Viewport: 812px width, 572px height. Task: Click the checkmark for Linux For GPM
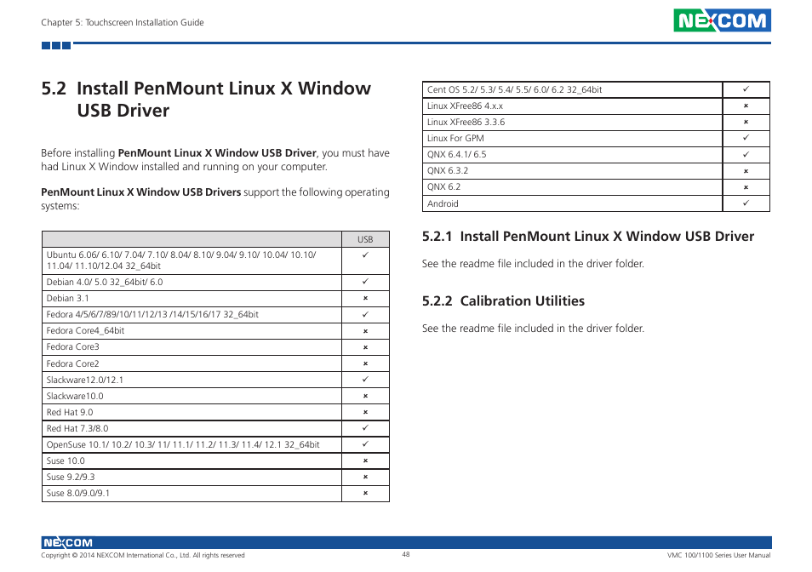746,138
